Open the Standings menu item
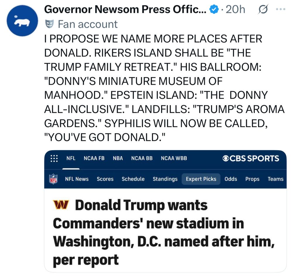Image resolution: width=293 pixels, height=276 pixels. tap(165, 179)
